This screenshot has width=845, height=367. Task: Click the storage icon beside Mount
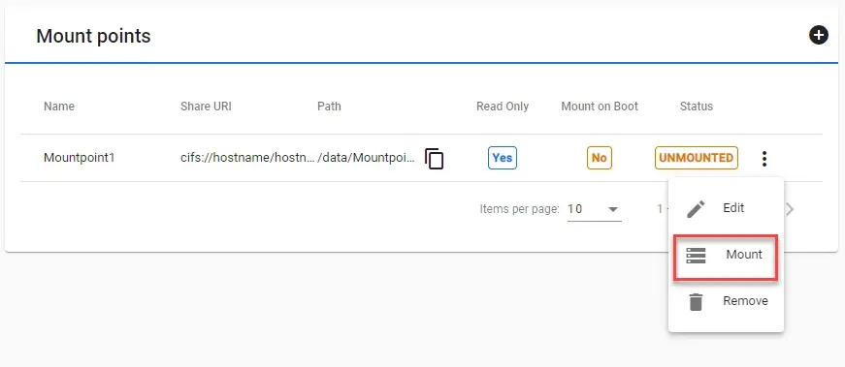696,256
